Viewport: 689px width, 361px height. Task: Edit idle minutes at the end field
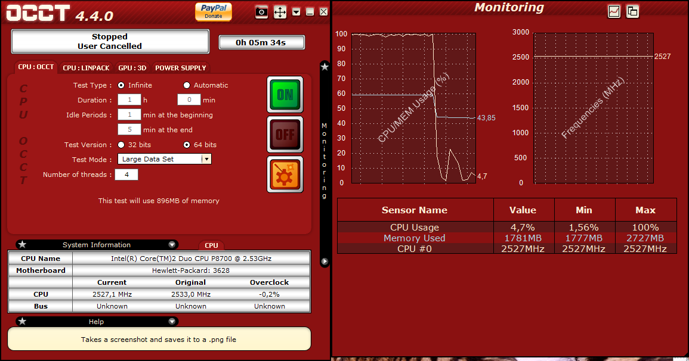click(129, 130)
